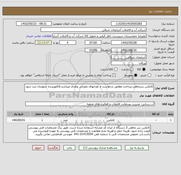This screenshot has height=175, width=181.
Task: Click the شماره نیاز field 1102001403000283
Action: (x=129, y=24)
